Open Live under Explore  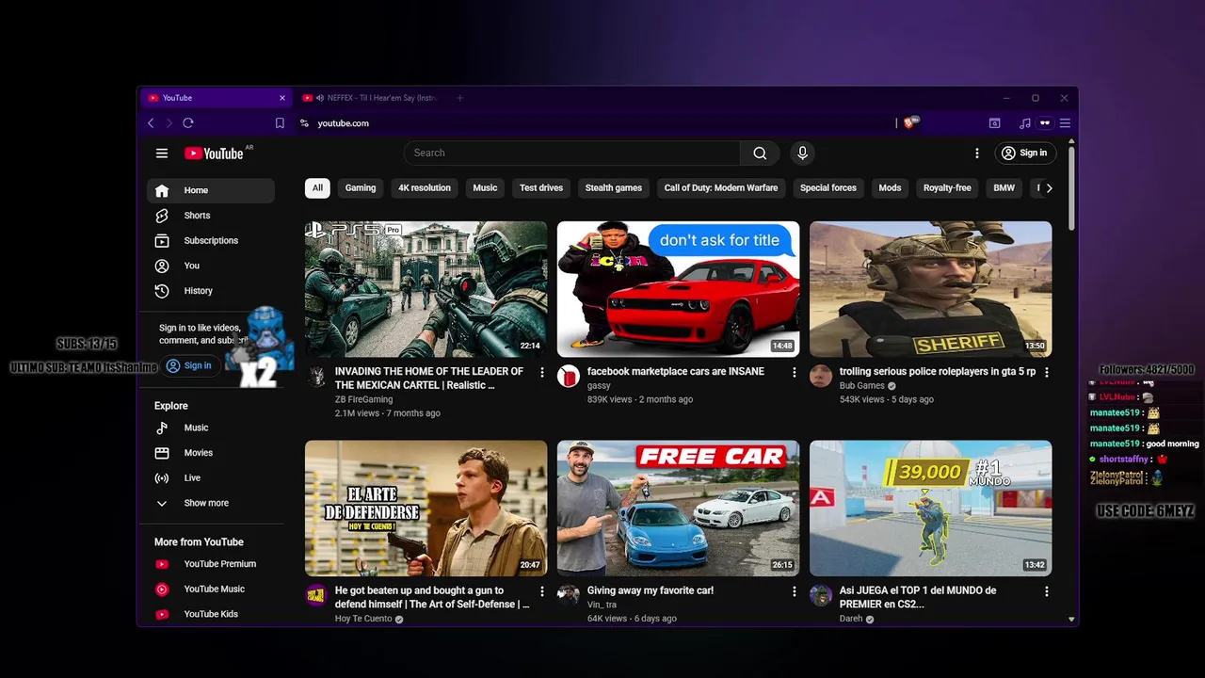(x=211, y=477)
